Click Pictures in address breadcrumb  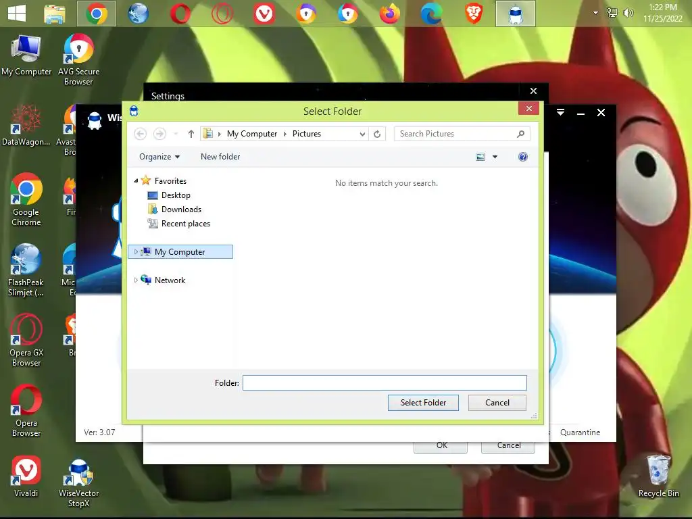[307, 134]
